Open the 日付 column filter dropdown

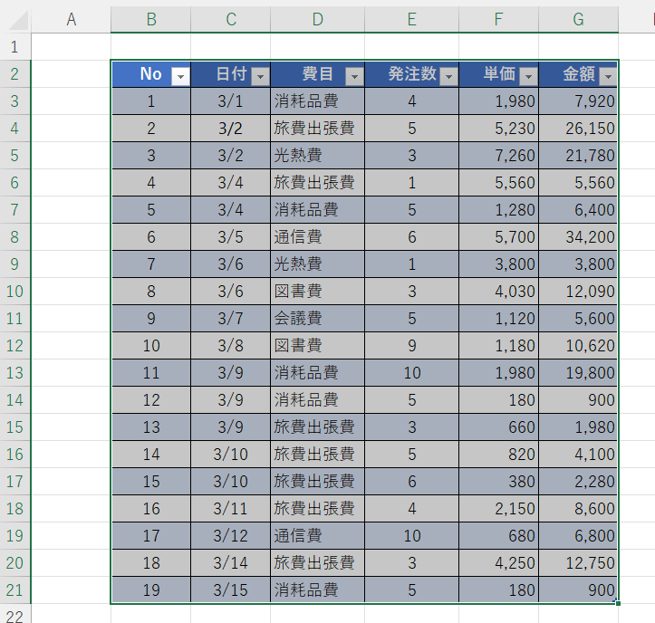[x=260, y=77]
